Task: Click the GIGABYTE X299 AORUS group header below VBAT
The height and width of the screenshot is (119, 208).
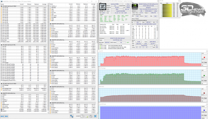Action: click(73, 24)
